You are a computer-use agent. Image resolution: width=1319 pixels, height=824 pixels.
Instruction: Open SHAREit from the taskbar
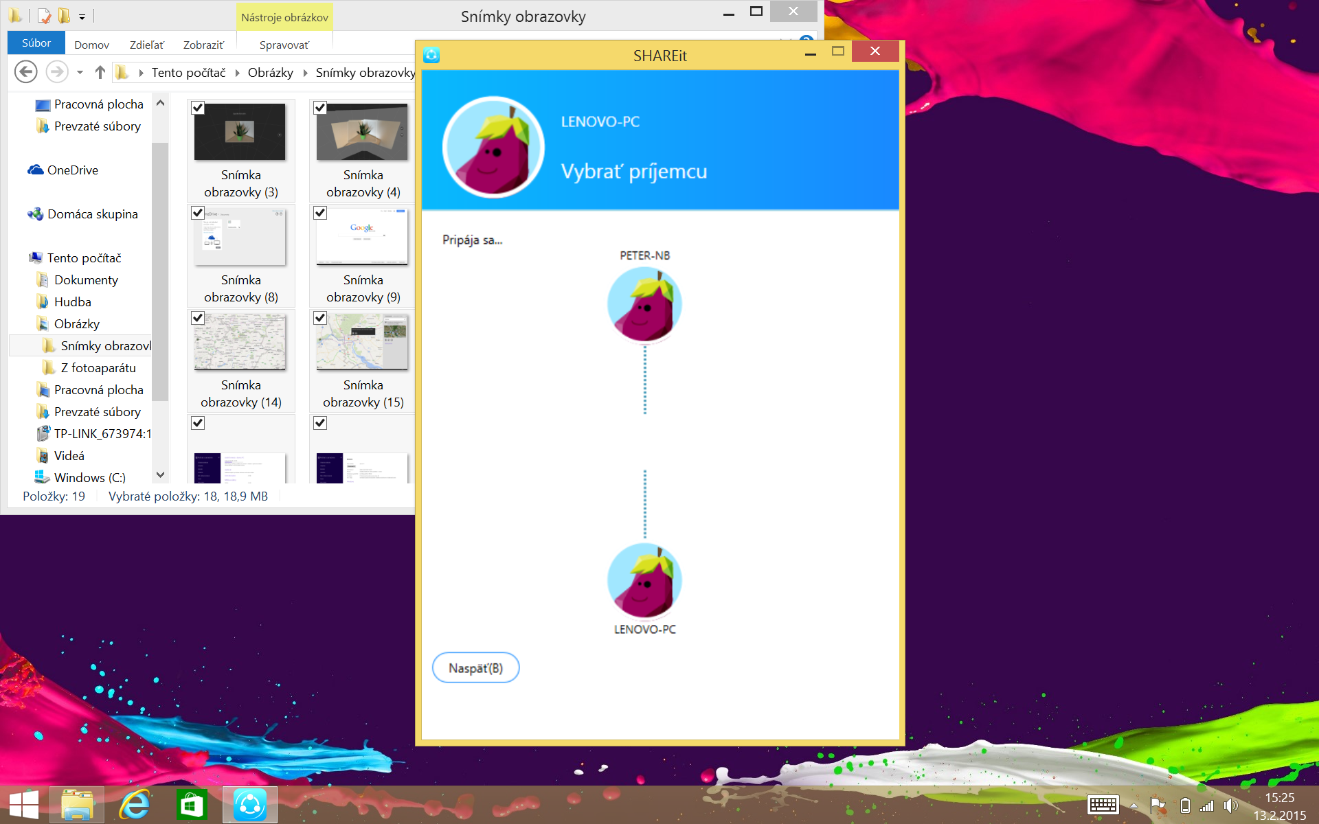tap(250, 804)
